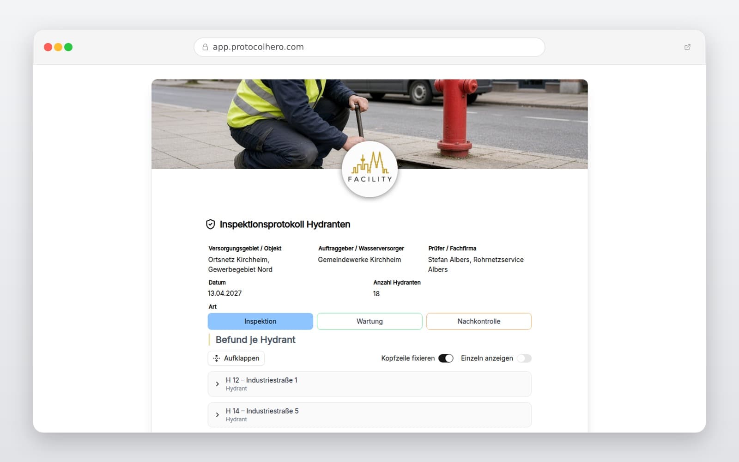
Task: Click the Ortsnetz Kirchheim text
Action: pos(238,260)
